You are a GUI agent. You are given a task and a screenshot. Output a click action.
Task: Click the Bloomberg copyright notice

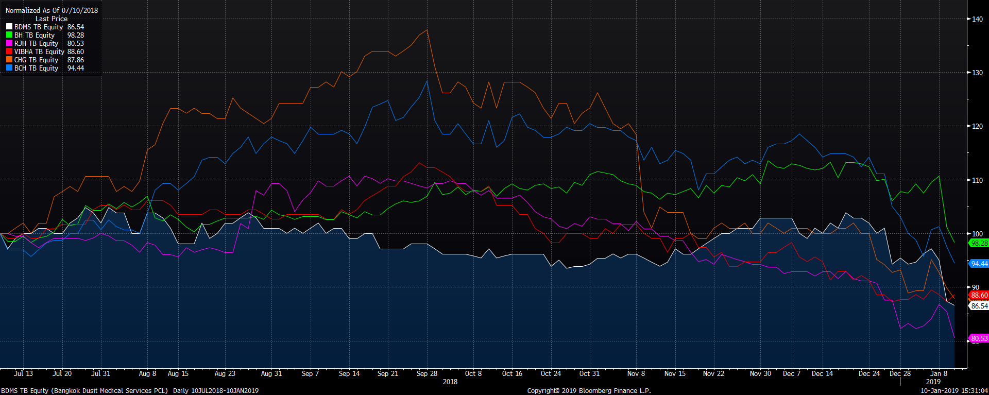(x=589, y=391)
